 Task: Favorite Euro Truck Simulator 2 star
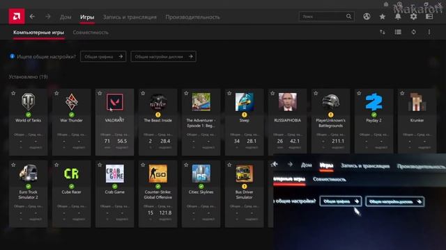[x=13, y=165]
